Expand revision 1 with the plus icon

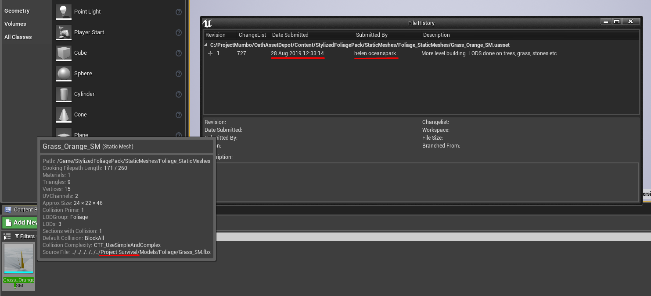(x=210, y=53)
